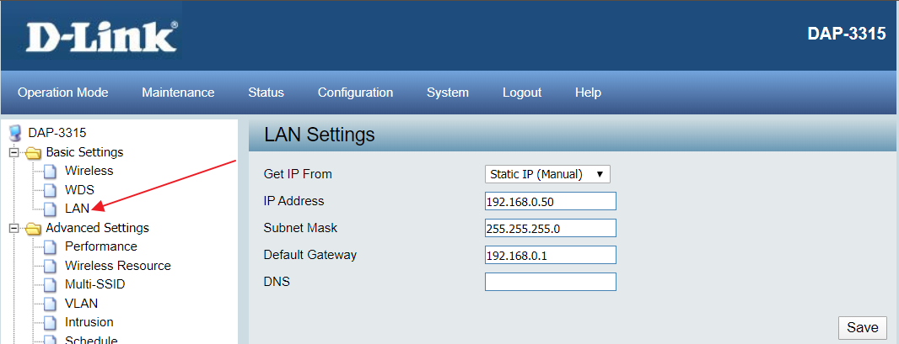Collapse the Basic Settings tree node

tap(13, 153)
